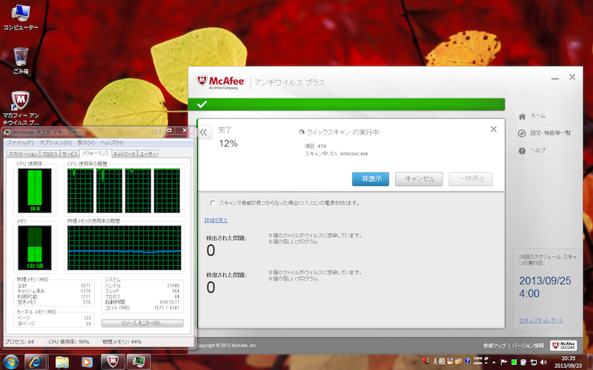The height and width of the screenshot is (370, 593).
Task: Cancel the scan with キャンセル button
Action: point(419,179)
